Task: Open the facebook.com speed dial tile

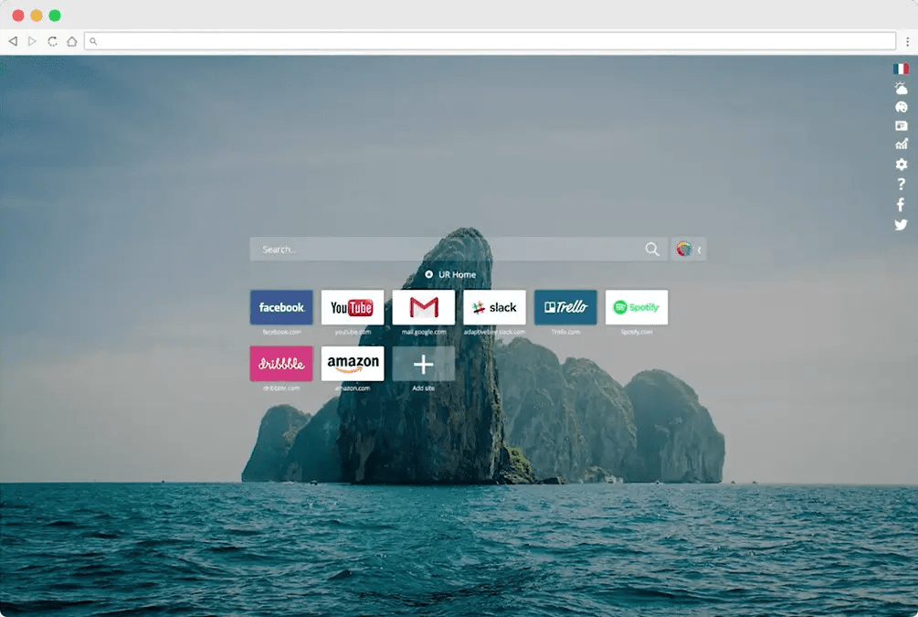Action: [x=280, y=307]
